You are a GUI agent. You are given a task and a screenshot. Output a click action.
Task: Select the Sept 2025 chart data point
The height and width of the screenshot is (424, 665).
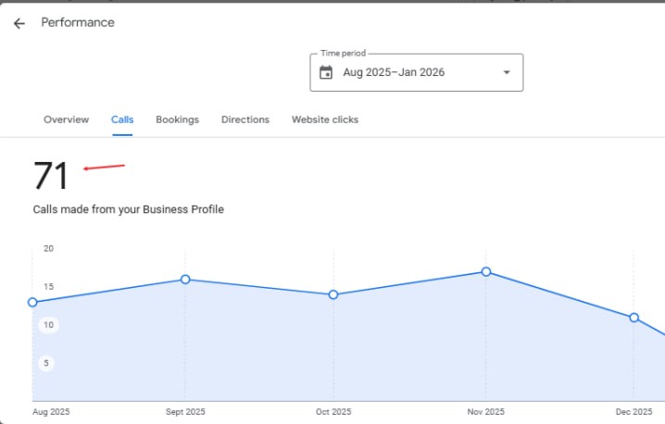(185, 279)
